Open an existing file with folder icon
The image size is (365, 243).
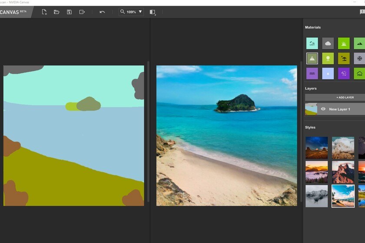click(x=56, y=12)
